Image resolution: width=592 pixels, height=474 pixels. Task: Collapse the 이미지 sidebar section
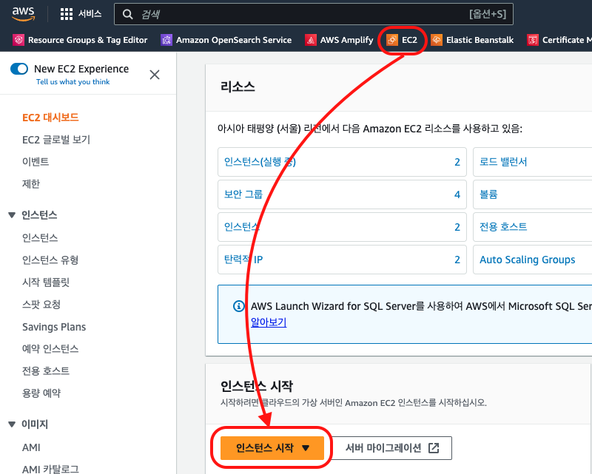12,424
